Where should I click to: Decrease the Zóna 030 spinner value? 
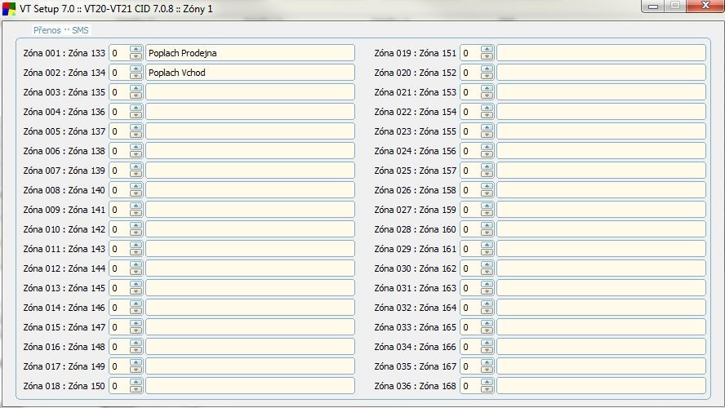[487, 272]
